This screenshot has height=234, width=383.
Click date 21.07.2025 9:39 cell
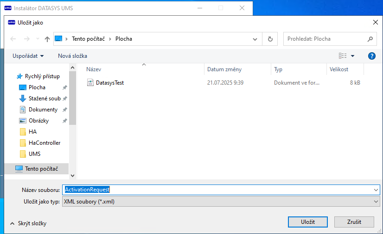pos(225,83)
